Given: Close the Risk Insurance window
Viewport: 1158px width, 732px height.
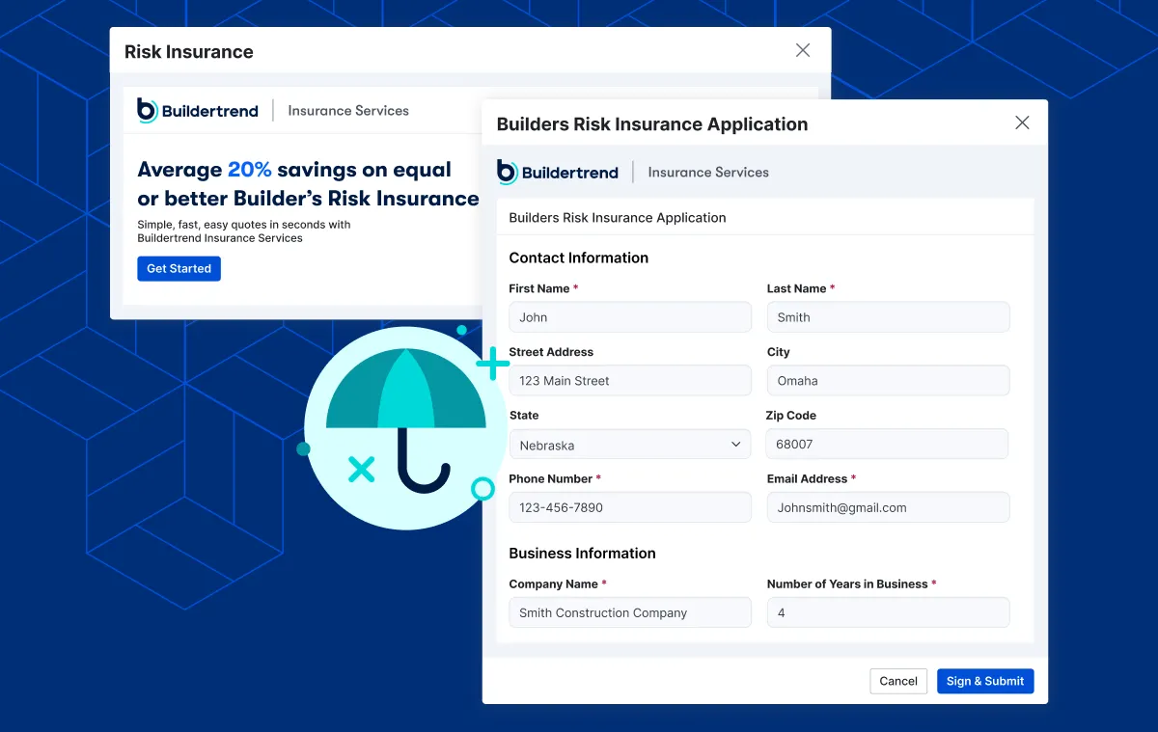Looking at the screenshot, I should 803,50.
